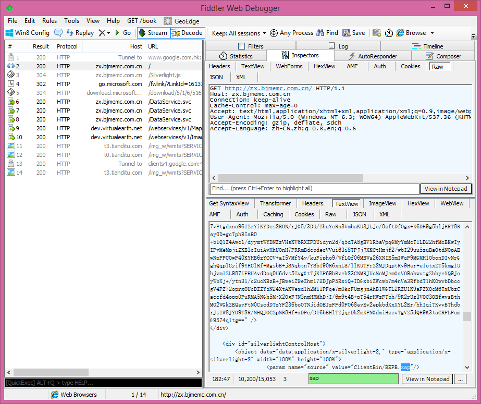Switch to the AutoResponder tab

373,56
